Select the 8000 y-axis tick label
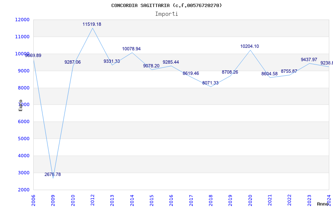 [23, 88]
